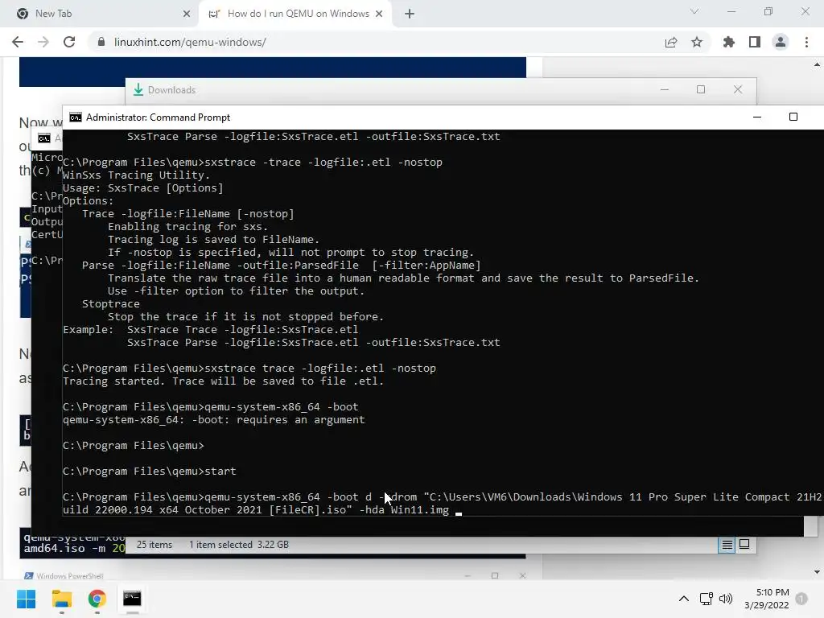Viewport: 824px width, 618px height.
Task: Click the Windows PowerShell window icon at bottom
Action: [x=29, y=576]
